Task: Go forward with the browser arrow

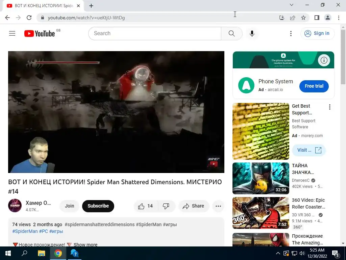Action: [18, 18]
